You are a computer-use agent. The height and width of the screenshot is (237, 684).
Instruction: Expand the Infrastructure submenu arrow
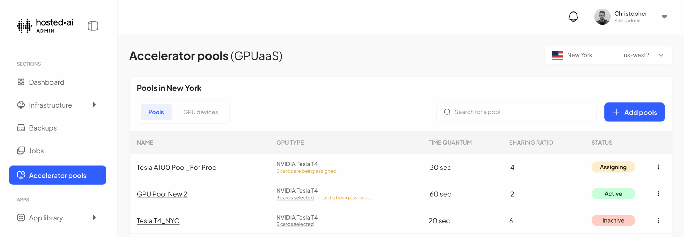(x=94, y=105)
